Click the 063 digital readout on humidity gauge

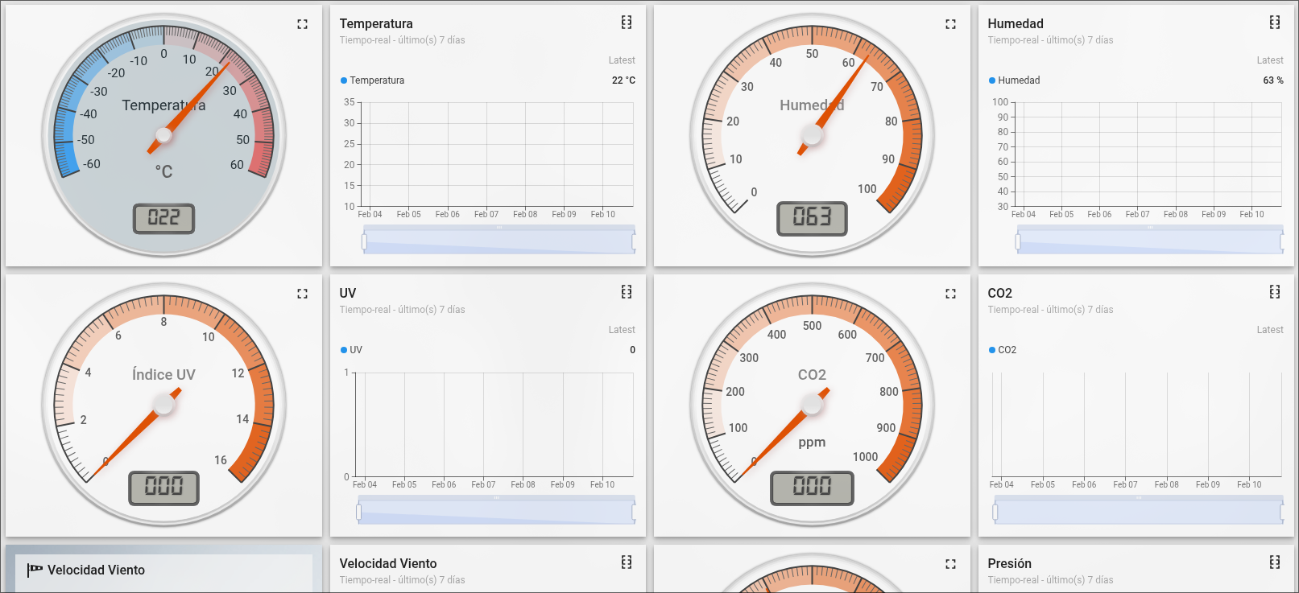[x=812, y=217]
